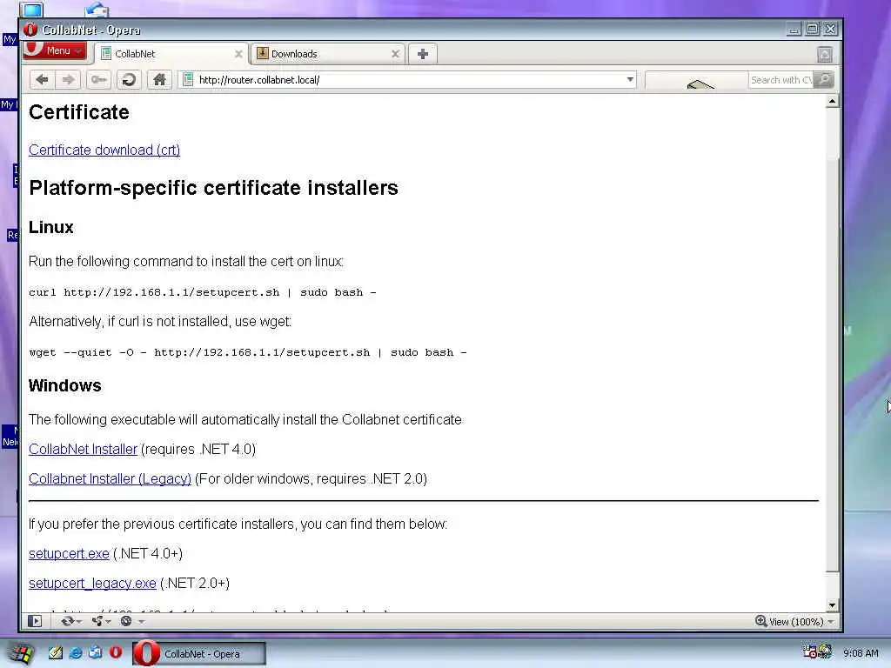
Task: Reload the page with the refresh button
Action: click(x=129, y=80)
